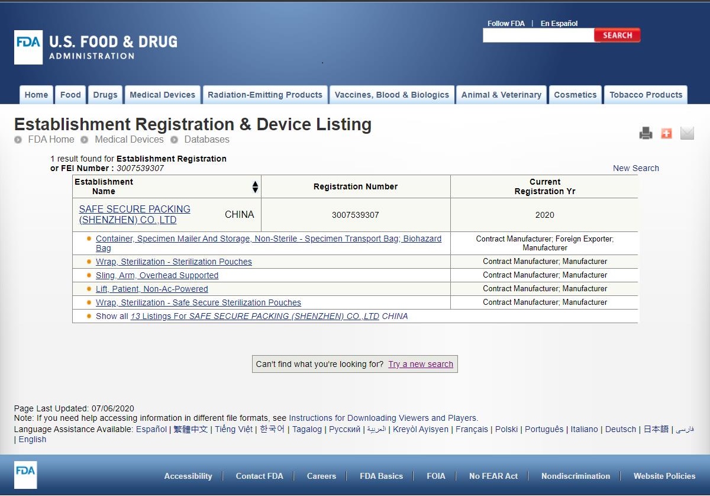Open the Tobacco Products tab
The height and width of the screenshot is (496, 710).
[646, 95]
